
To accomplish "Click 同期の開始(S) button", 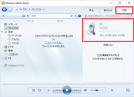I will point(95,16).
